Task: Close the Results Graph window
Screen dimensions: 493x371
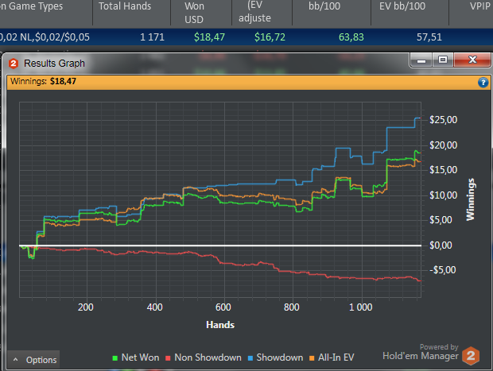Action: pos(472,60)
